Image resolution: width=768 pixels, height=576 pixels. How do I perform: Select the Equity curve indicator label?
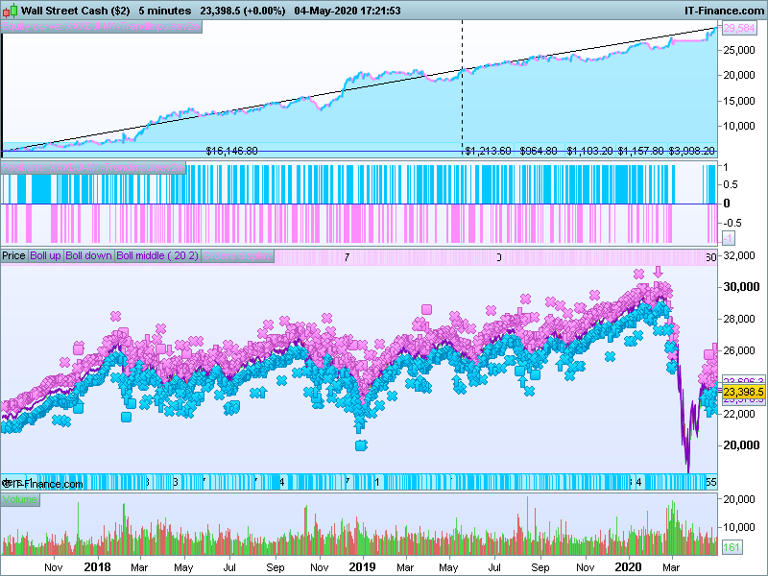click(x=102, y=27)
